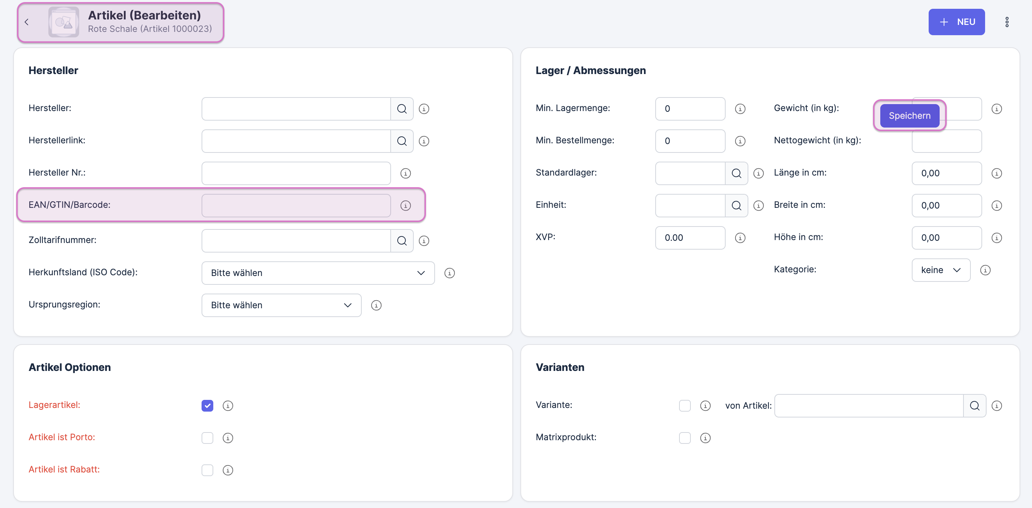The height and width of the screenshot is (508, 1032).
Task: Click the Einheit lookup search icon
Action: coord(736,206)
